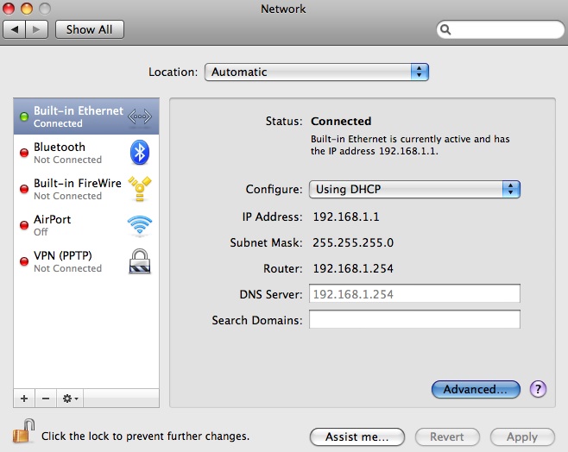
Task: Click the Built-in FireWire icon
Action: (x=139, y=189)
